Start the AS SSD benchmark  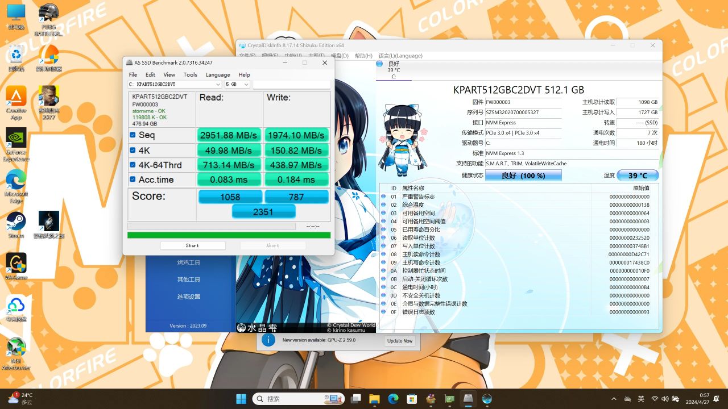(192, 245)
